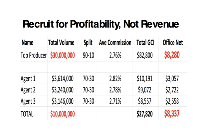Select Agent 2's 2.78% commission cell
This screenshot has height=130, width=207.
(x=115, y=90)
